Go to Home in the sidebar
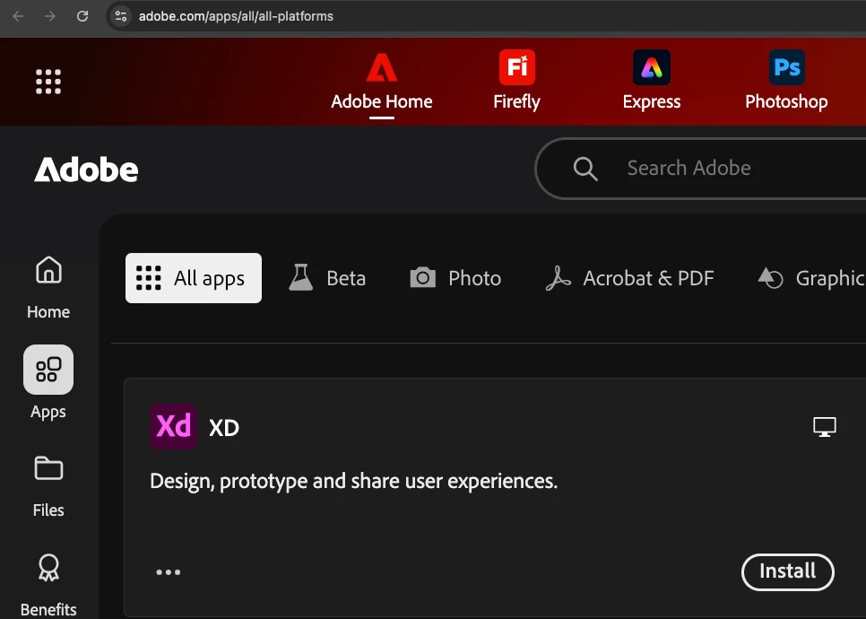This screenshot has width=866, height=619. [x=48, y=287]
